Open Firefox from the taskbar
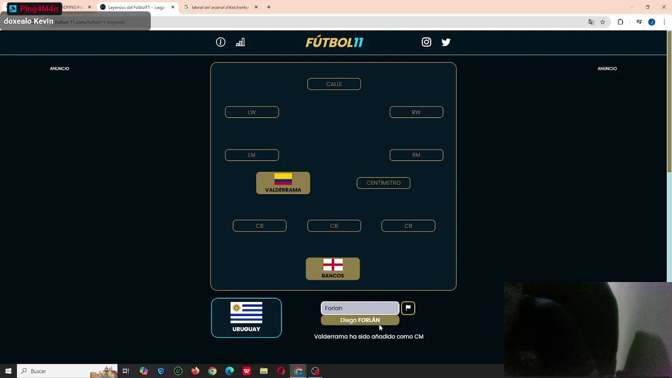 (x=195, y=371)
